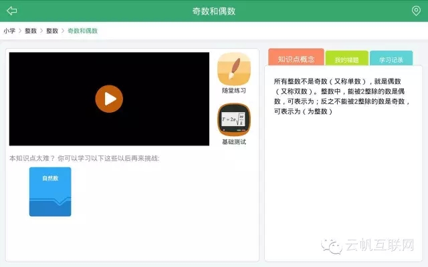
Task: Open the 自然数 prerequisite card
Action: click(x=50, y=192)
